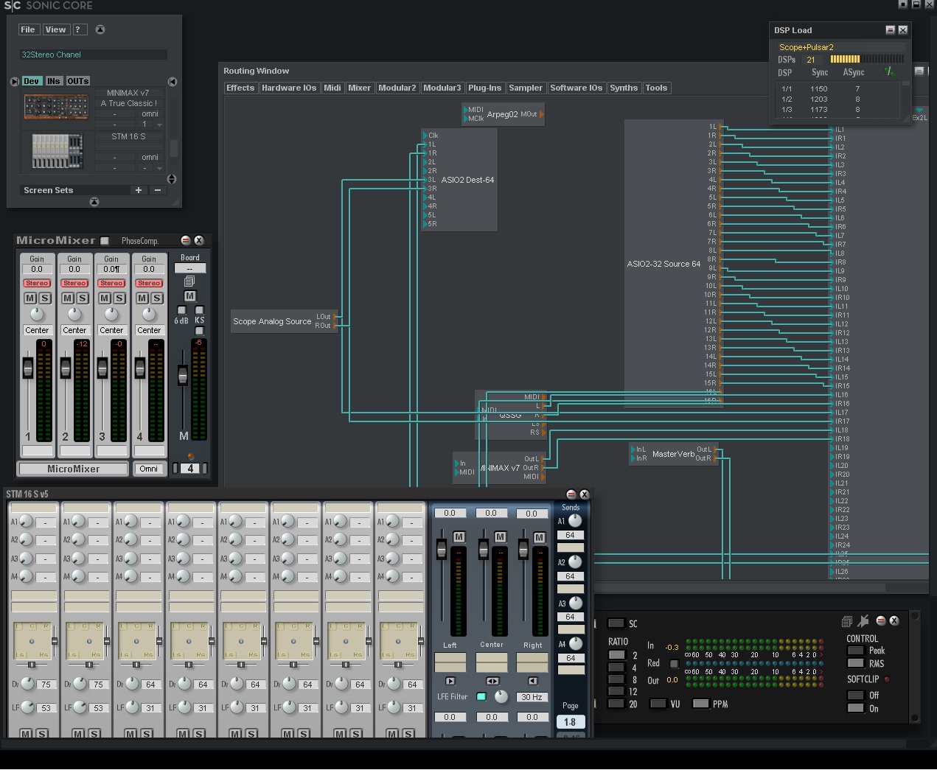Click the add Screen Set plus icon

click(138, 190)
